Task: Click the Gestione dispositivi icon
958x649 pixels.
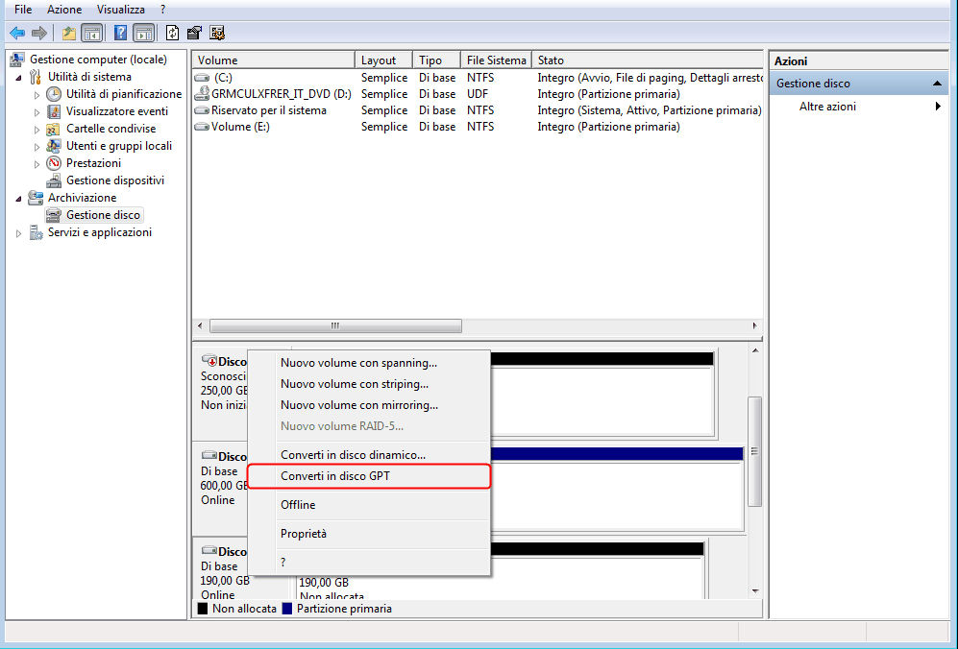Action: point(54,180)
